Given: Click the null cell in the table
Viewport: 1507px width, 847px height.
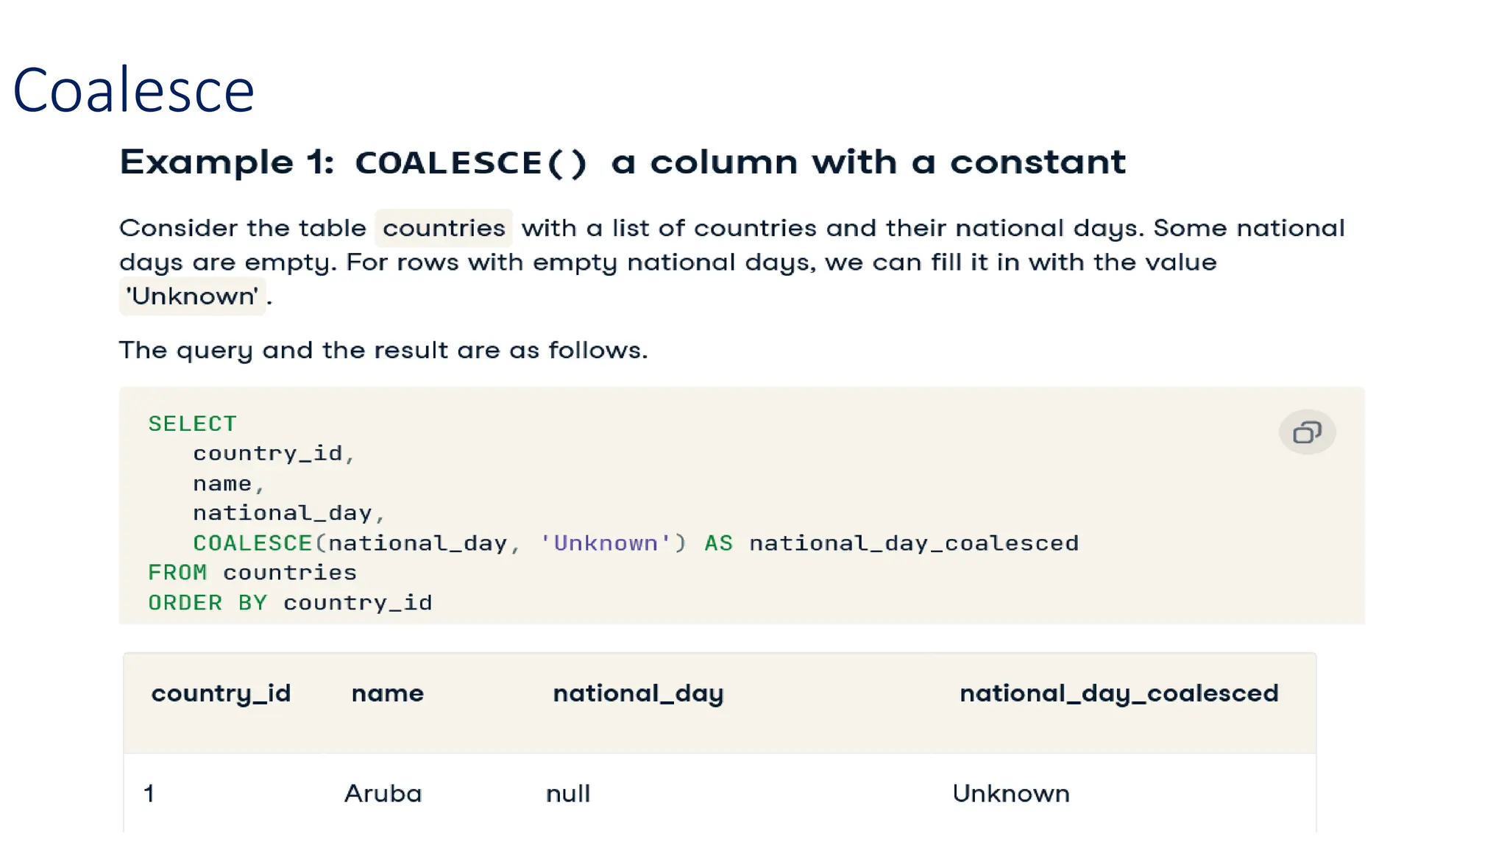Looking at the screenshot, I should coord(568,793).
